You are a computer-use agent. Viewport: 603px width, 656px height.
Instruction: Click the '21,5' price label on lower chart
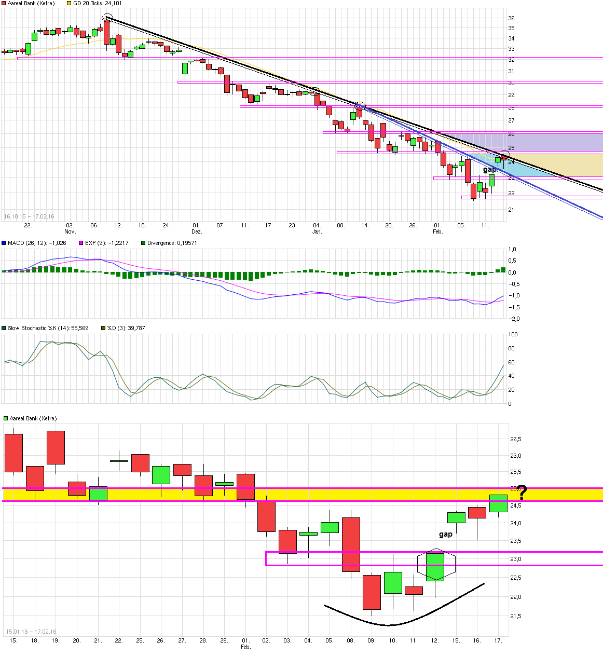pyautogui.click(x=516, y=617)
